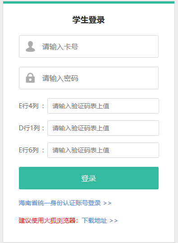Click the padlock icon beside password
The width and height of the screenshot is (178, 243).
(30, 78)
